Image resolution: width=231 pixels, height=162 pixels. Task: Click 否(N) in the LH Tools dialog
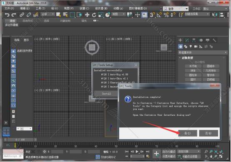point(208,133)
